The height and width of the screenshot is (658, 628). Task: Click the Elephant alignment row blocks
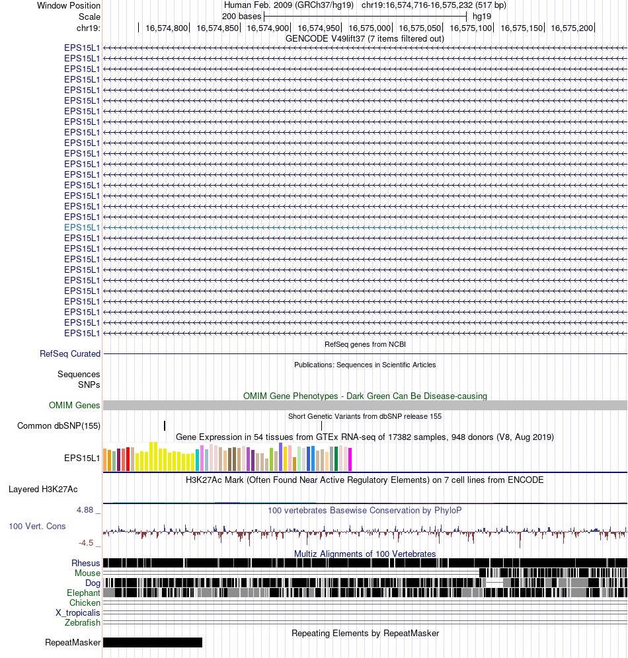[x=365, y=593]
